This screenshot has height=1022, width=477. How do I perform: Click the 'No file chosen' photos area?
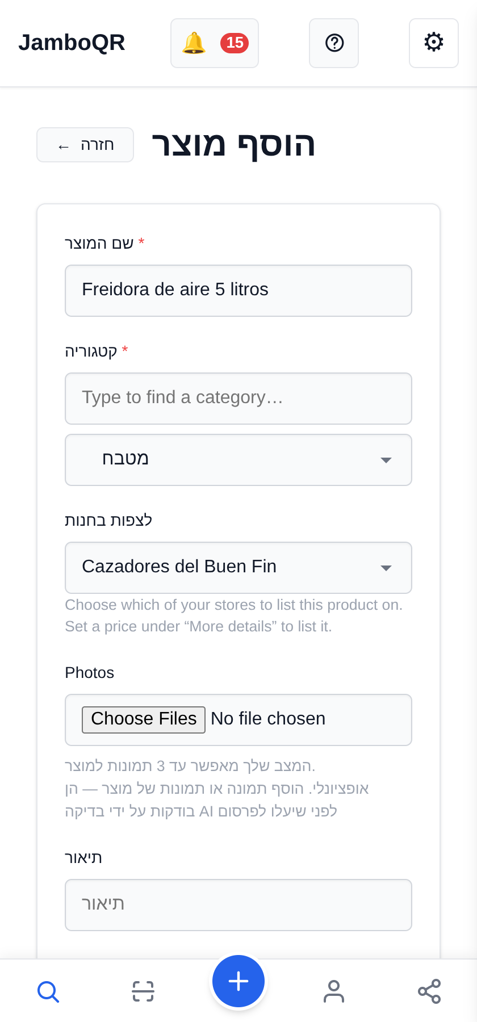[268, 719]
